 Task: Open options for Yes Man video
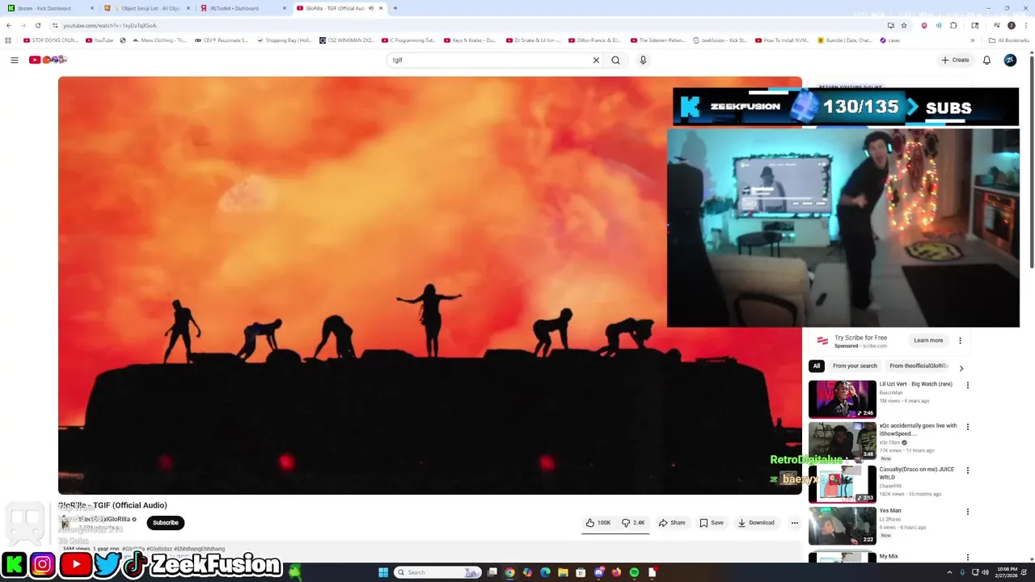click(967, 512)
